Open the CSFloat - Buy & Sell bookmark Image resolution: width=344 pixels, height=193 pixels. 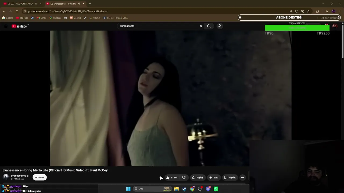[x=115, y=18]
